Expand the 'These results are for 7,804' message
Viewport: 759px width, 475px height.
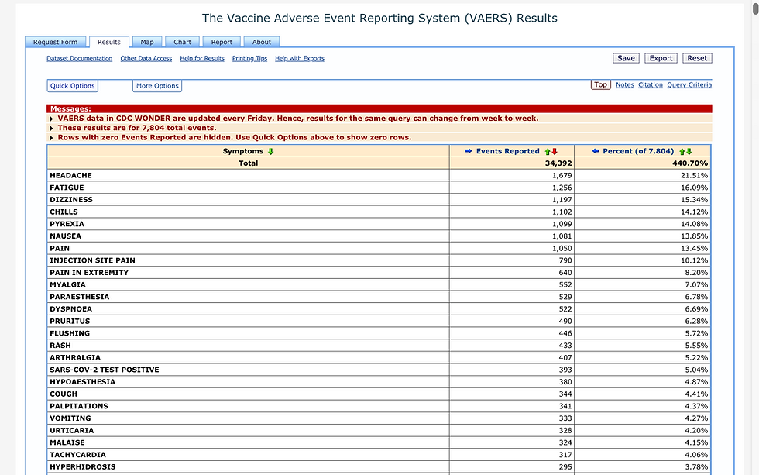pos(51,129)
